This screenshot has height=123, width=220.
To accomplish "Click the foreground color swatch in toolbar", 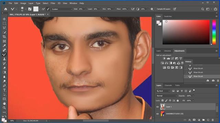I will (x=3, y=120).
